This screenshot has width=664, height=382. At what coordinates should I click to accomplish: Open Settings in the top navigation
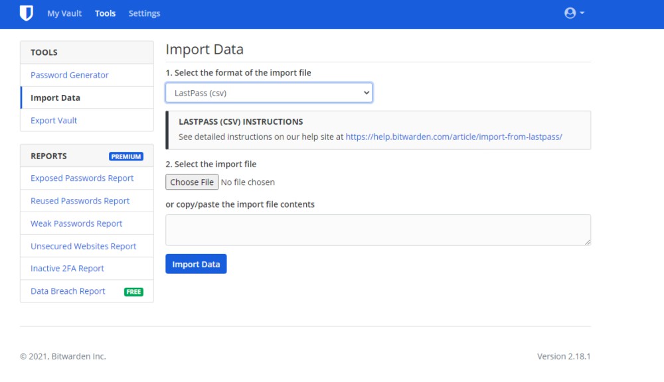(x=144, y=13)
